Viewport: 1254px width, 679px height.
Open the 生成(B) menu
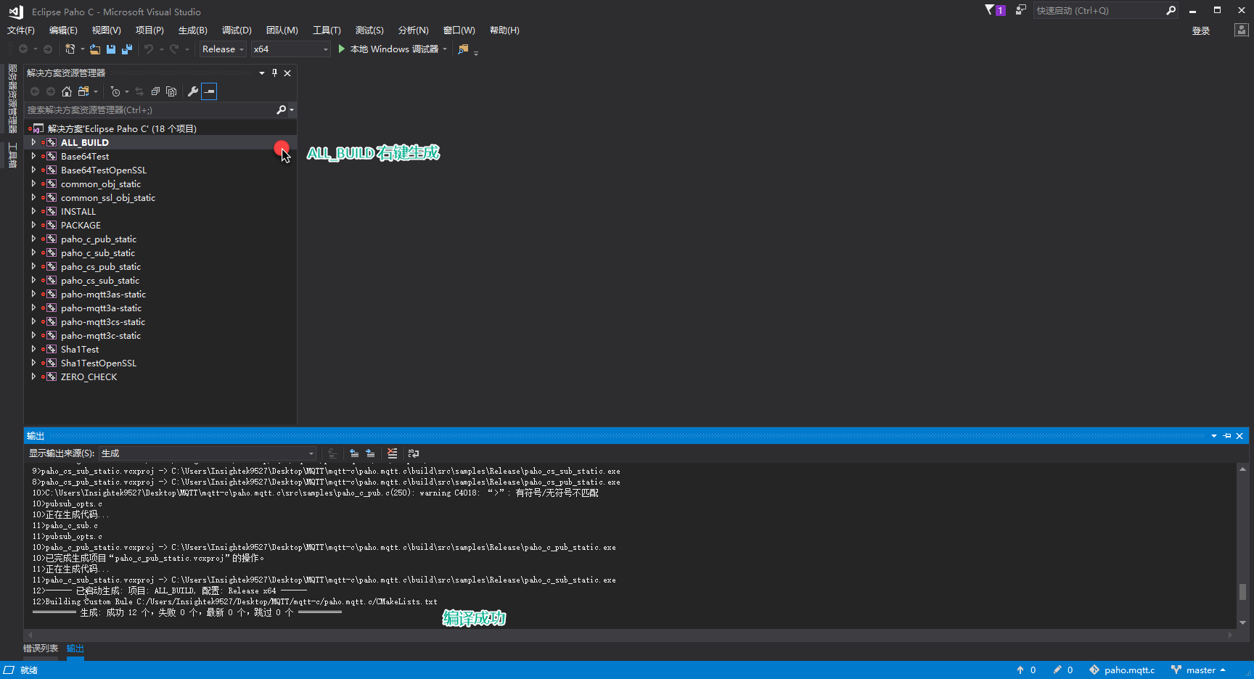point(193,30)
